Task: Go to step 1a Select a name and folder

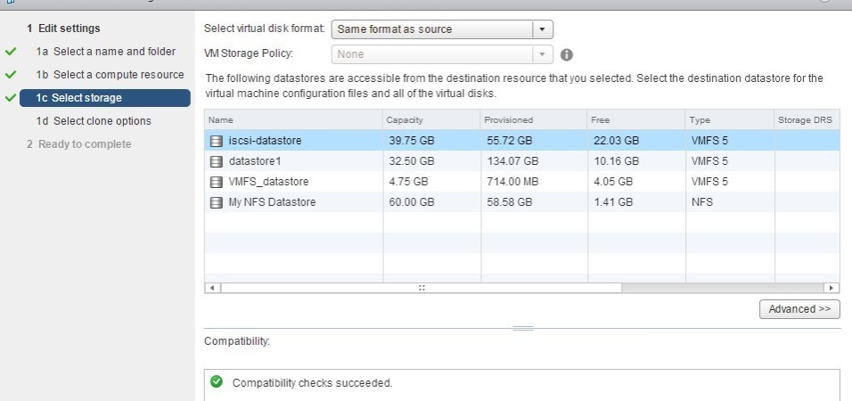Action: point(106,52)
